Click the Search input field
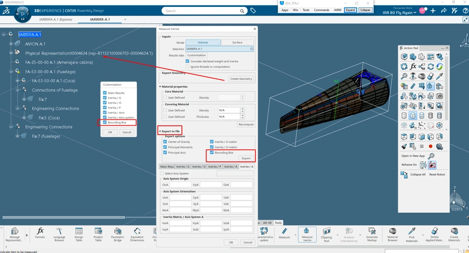The image size is (469, 253). 201,11
